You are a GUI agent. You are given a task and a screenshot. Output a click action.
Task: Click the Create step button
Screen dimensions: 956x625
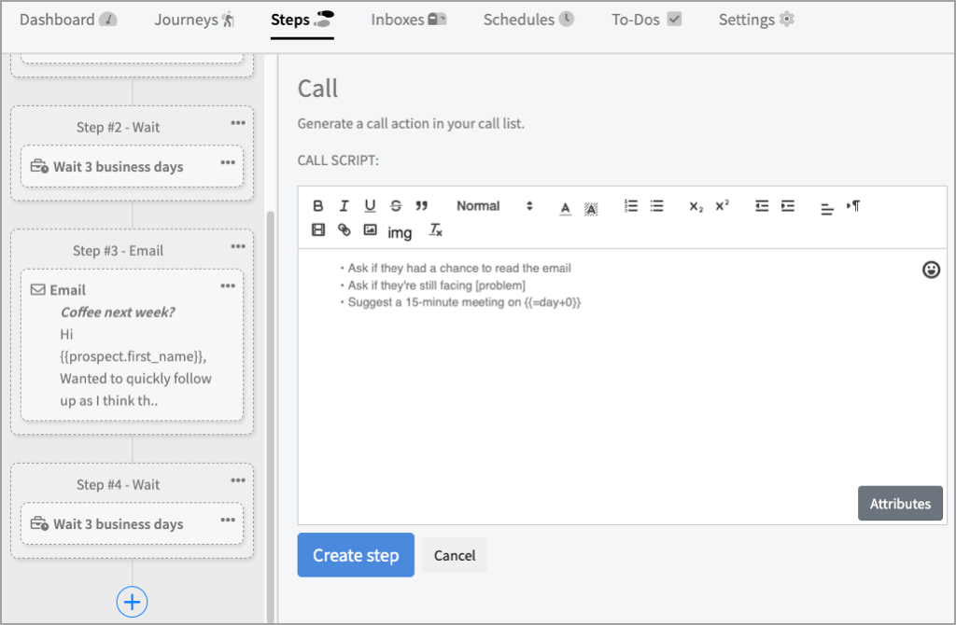(356, 555)
